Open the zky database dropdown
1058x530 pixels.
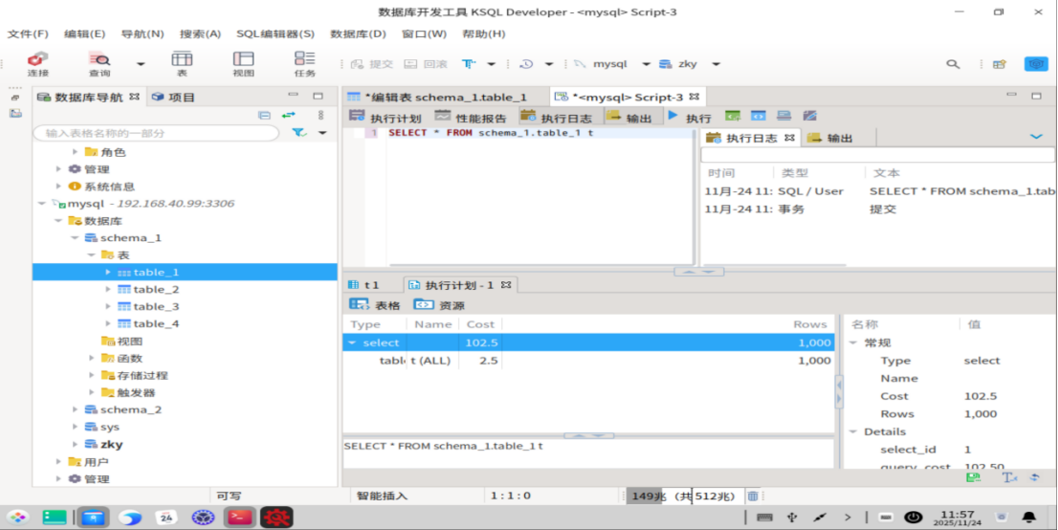click(716, 64)
